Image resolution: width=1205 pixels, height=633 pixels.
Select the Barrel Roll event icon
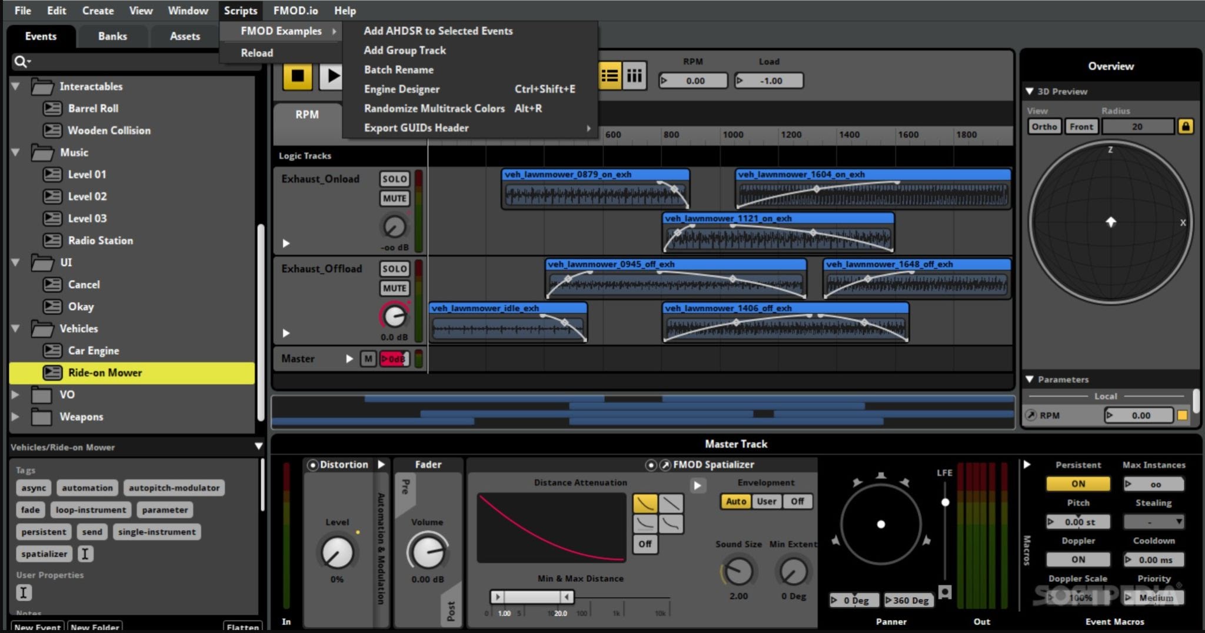click(x=52, y=108)
